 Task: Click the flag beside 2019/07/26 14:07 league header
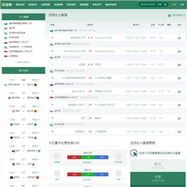tap(51, 58)
